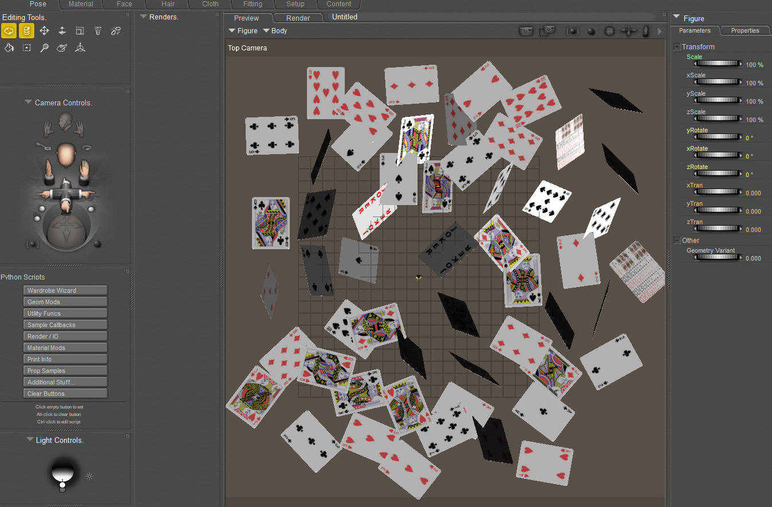Collapse the Other parameter group
The height and width of the screenshot is (507, 772).
point(677,241)
